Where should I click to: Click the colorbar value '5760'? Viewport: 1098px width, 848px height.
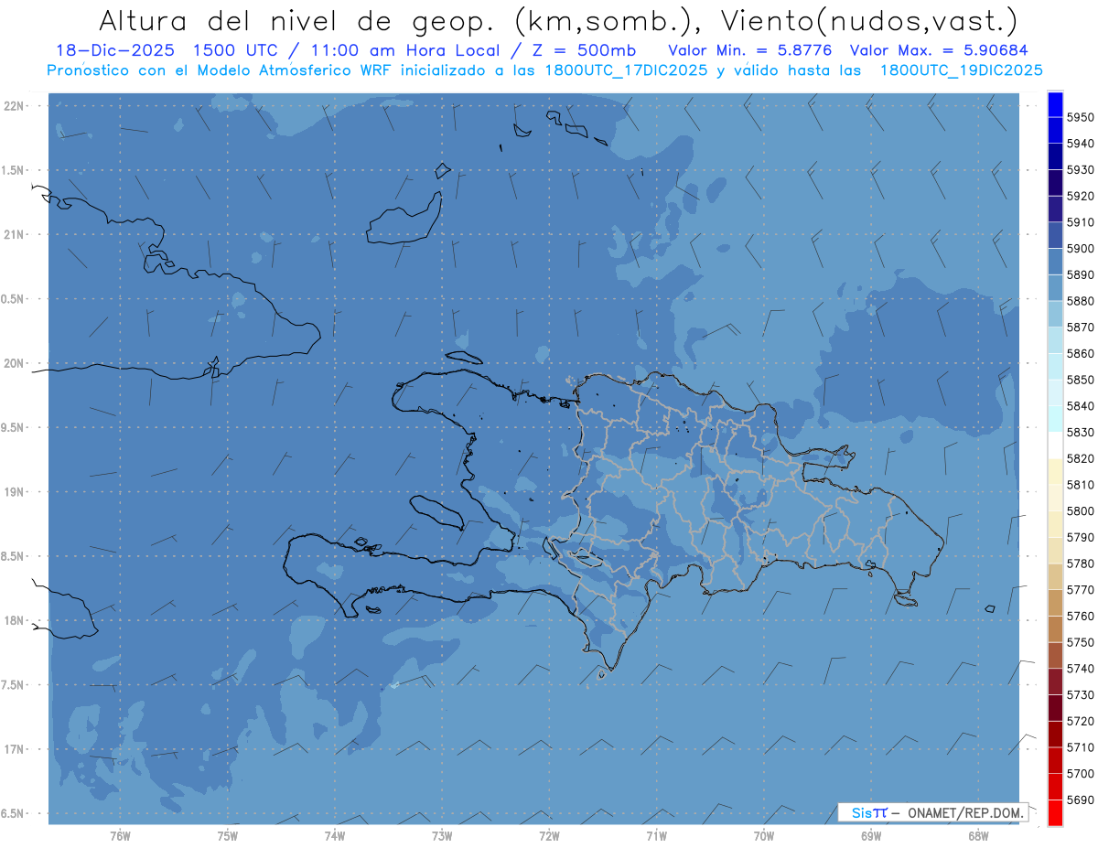point(1081,616)
